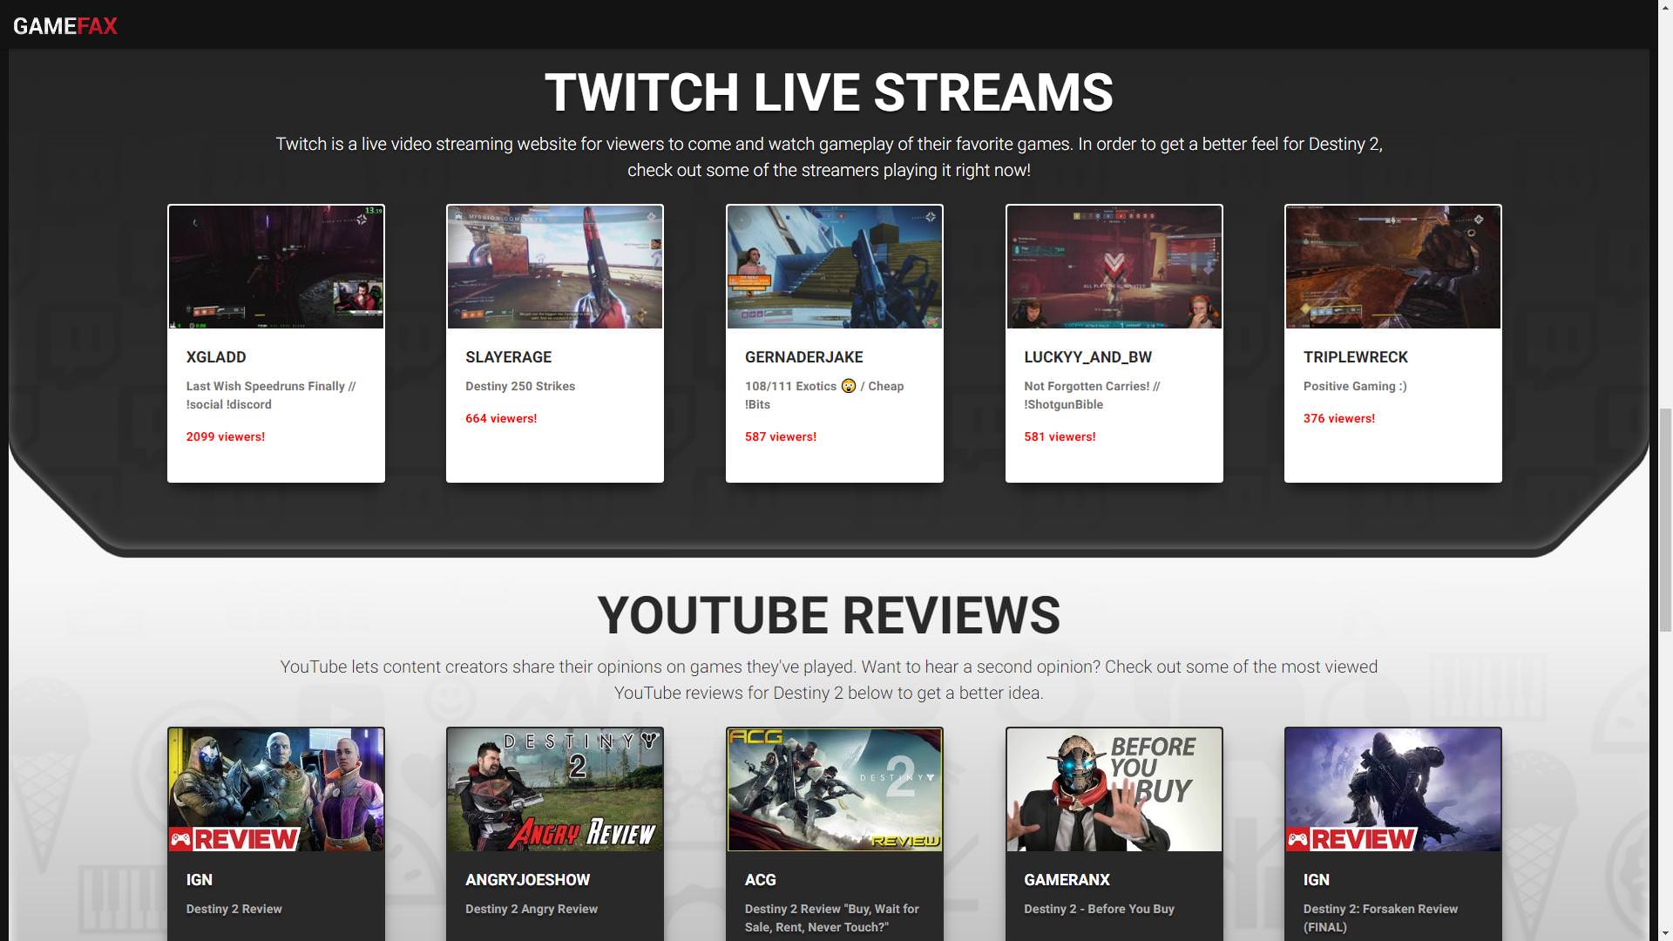Click the SLAYERAGE streamer name
The height and width of the screenshot is (941, 1673).
(x=508, y=357)
